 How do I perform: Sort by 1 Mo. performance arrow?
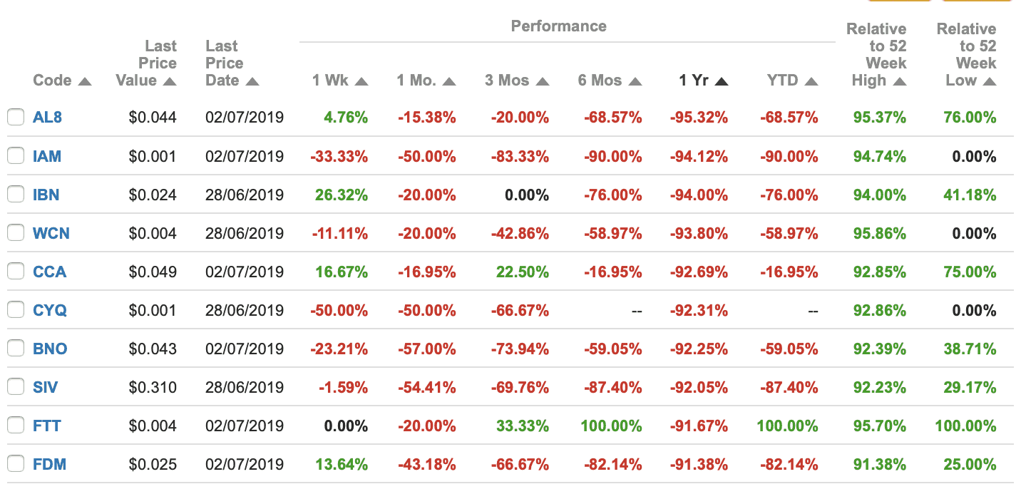point(449,82)
